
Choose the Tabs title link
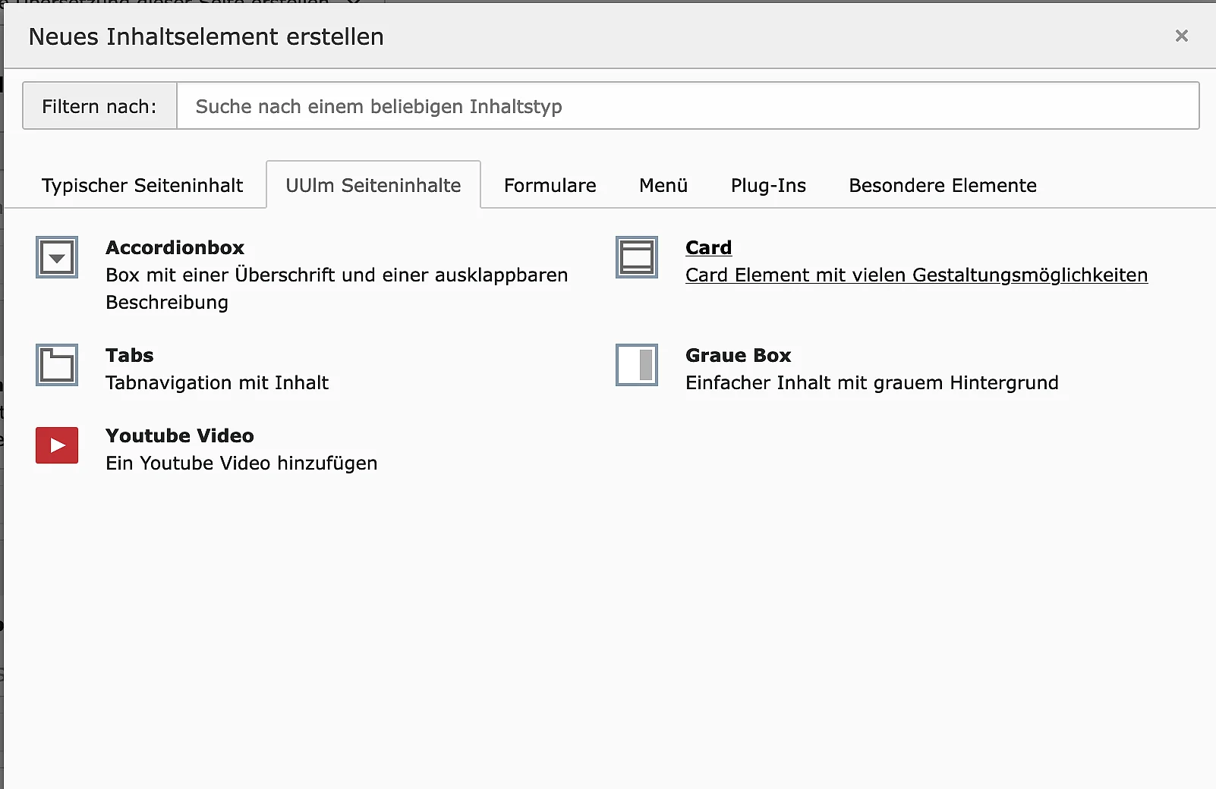tap(129, 355)
